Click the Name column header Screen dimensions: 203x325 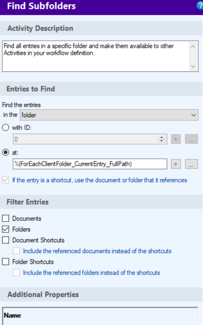coord(13,315)
